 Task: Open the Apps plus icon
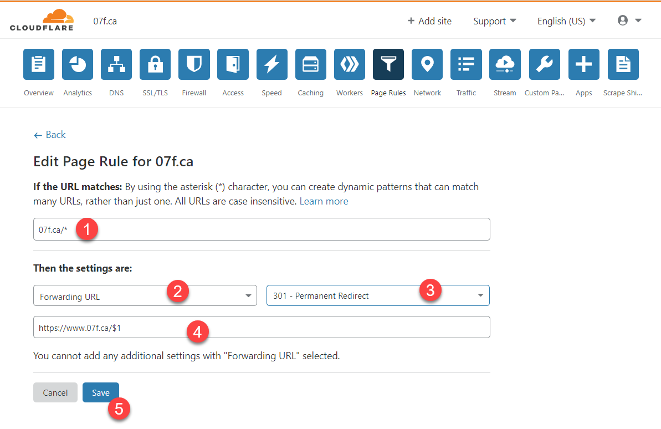tap(584, 64)
